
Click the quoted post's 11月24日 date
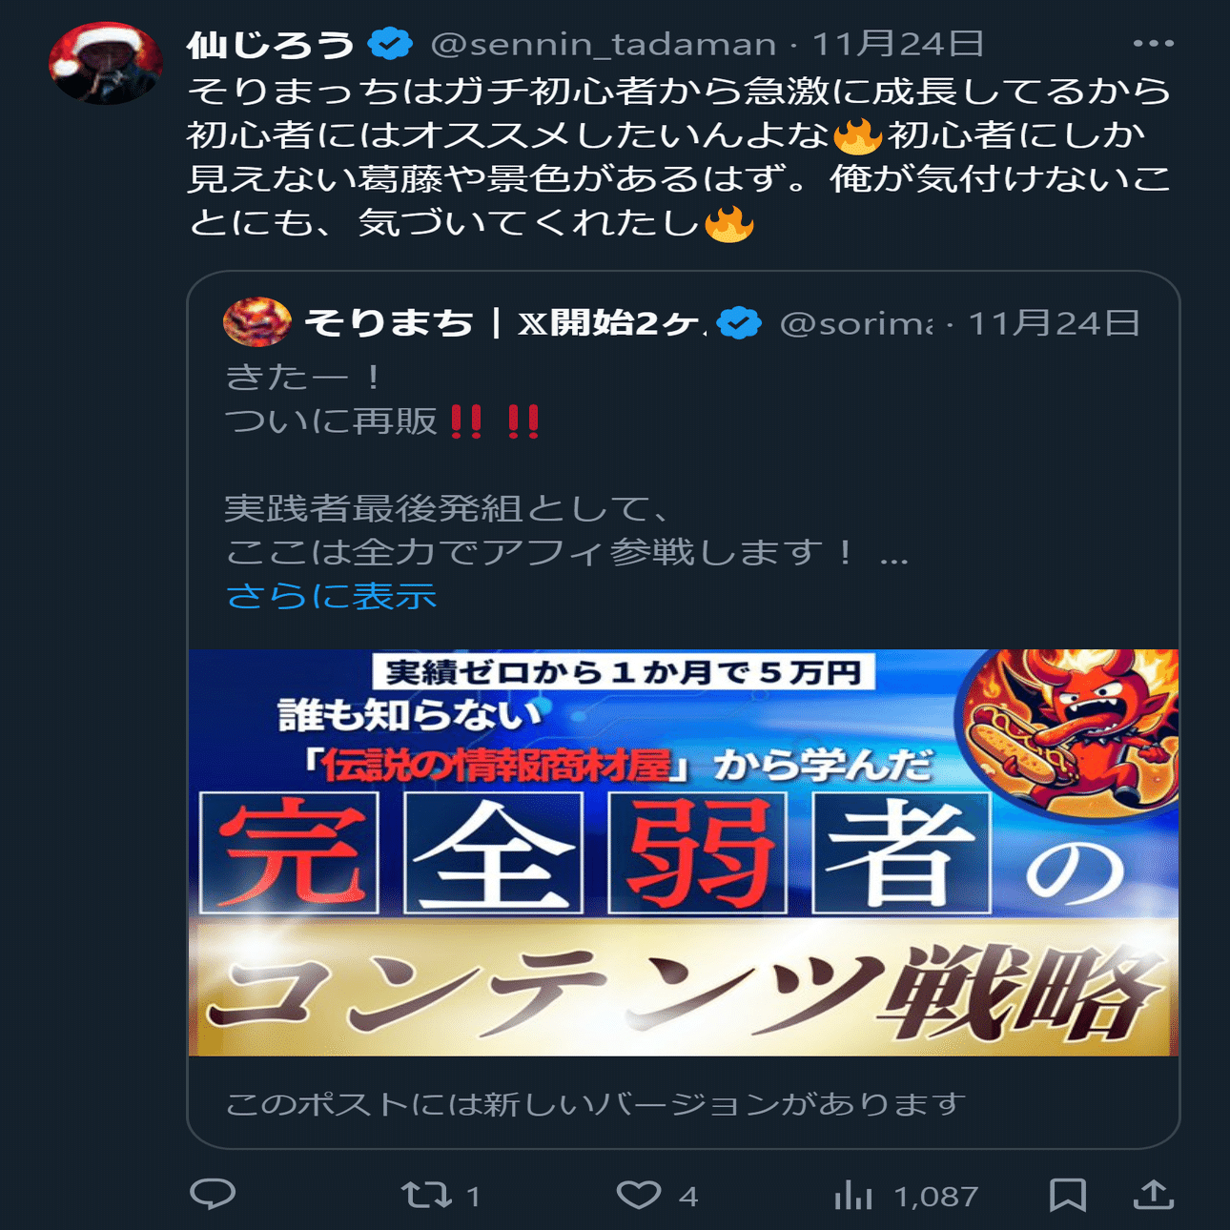tap(1054, 323)
